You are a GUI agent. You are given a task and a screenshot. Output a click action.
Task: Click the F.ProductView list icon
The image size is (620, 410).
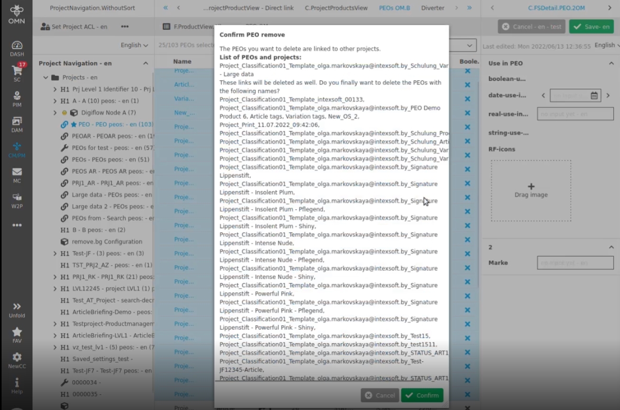coord(166,27)
